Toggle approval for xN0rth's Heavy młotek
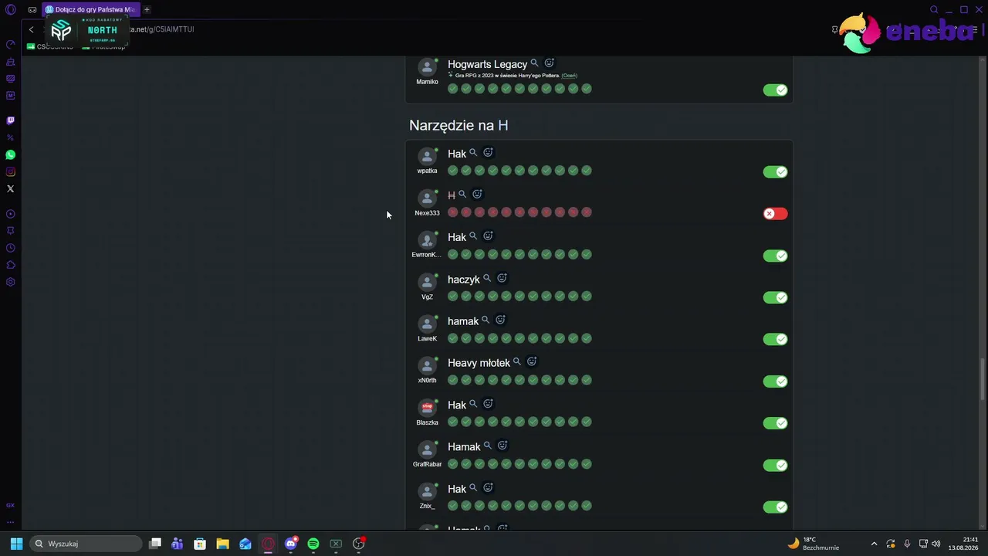The height and width of the screenshot is (556, 988). [x=776, y=381]
